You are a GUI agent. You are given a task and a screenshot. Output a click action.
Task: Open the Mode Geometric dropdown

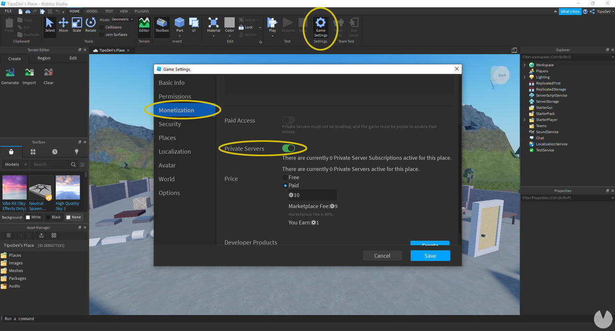(122, 20)
